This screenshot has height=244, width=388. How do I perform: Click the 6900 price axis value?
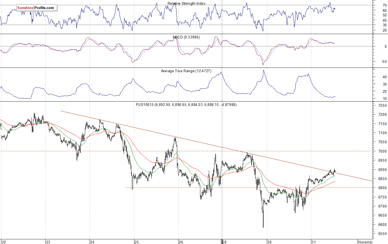tap(382, 170)
